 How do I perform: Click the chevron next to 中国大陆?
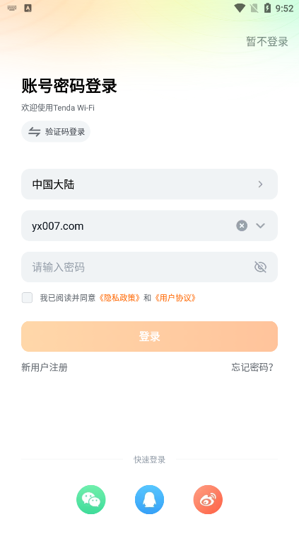pyautogui.click(x=260, y=184)
